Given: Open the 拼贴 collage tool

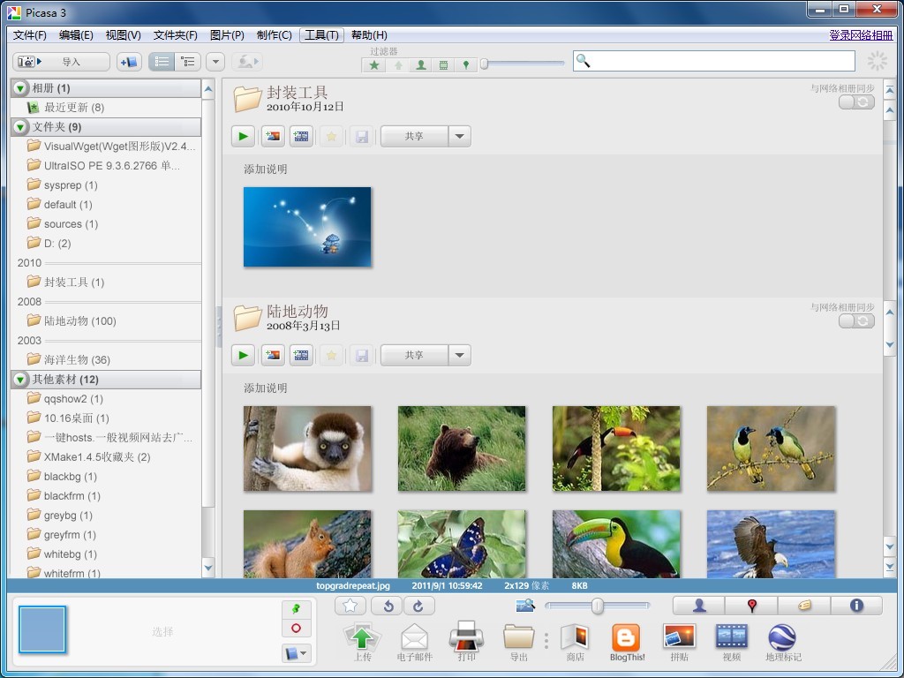Looking at the screenshot, I should [x=679, y=637].
